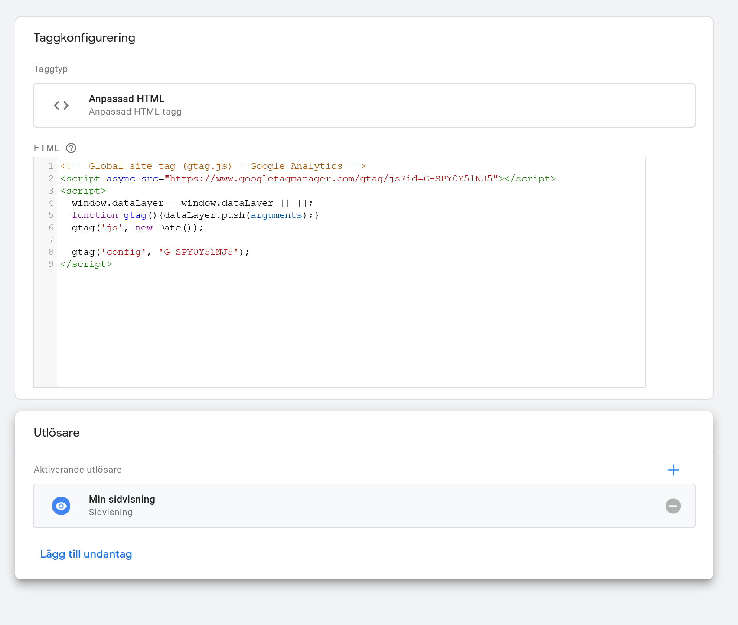Click the Taggtyp label
Image resolution: width=738 pixels, height=625 pixels.
click(50, 69)
